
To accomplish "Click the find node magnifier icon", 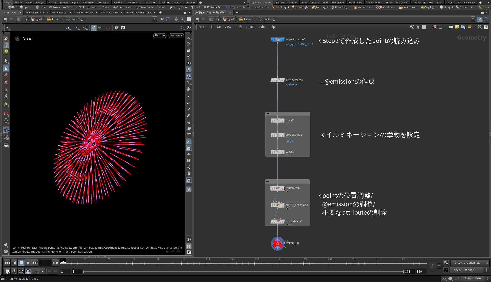I will tap(480, 27).
